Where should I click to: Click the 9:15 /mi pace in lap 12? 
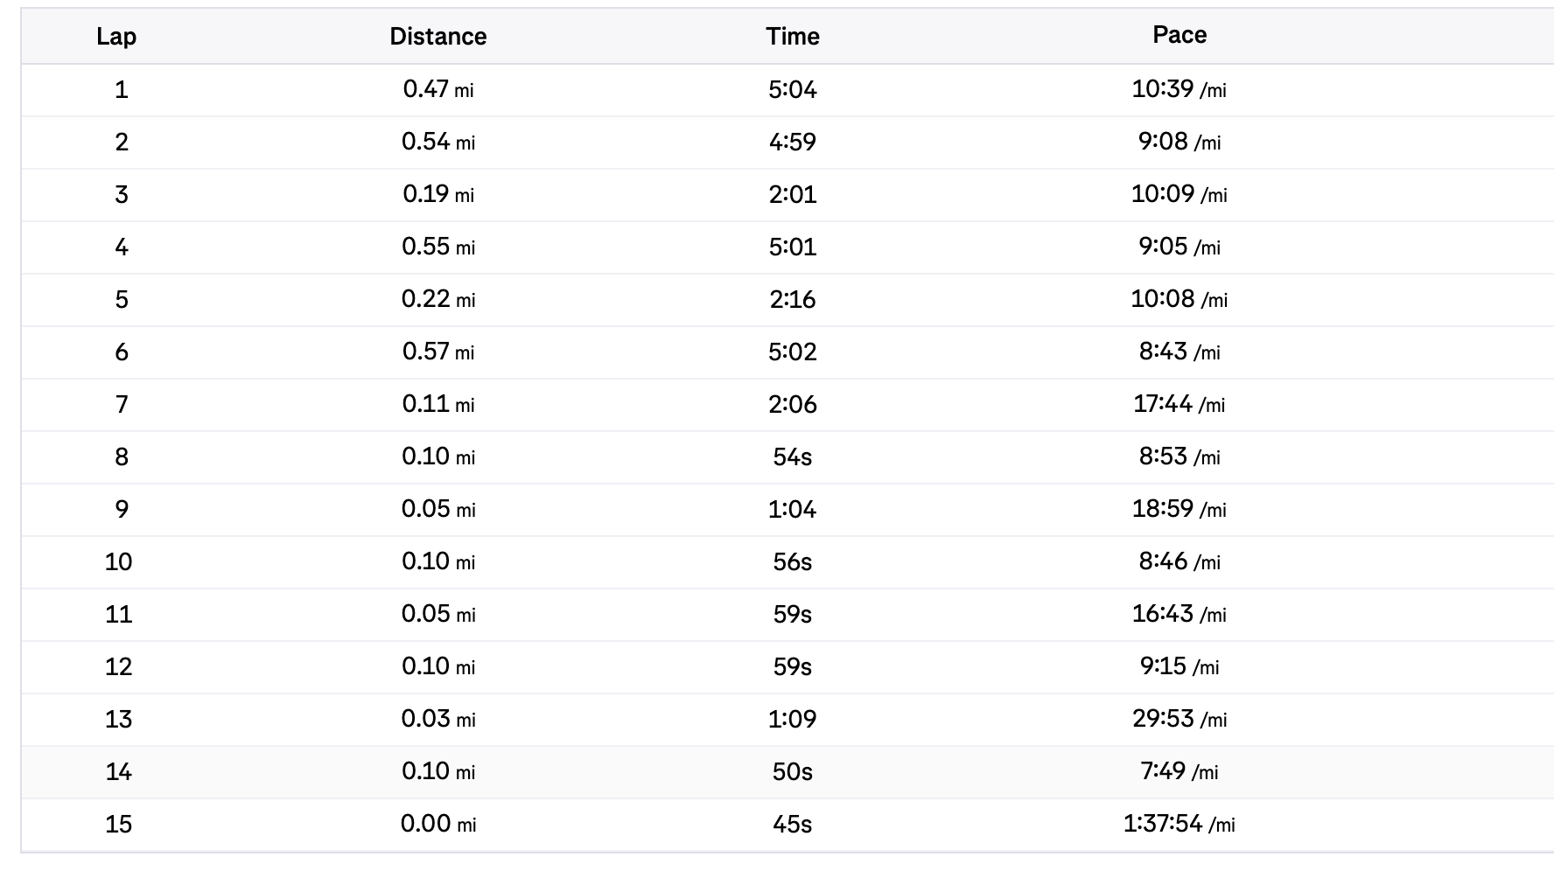[1179, 666]
